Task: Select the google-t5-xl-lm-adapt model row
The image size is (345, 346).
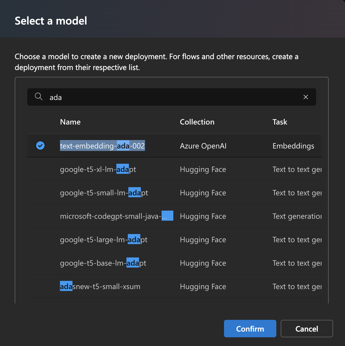Action: click(98, 169)
